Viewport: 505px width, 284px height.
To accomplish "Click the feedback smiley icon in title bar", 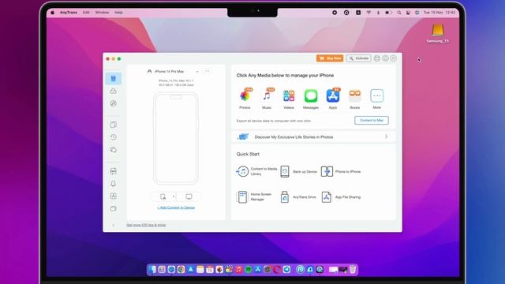I will pos(377,58).
